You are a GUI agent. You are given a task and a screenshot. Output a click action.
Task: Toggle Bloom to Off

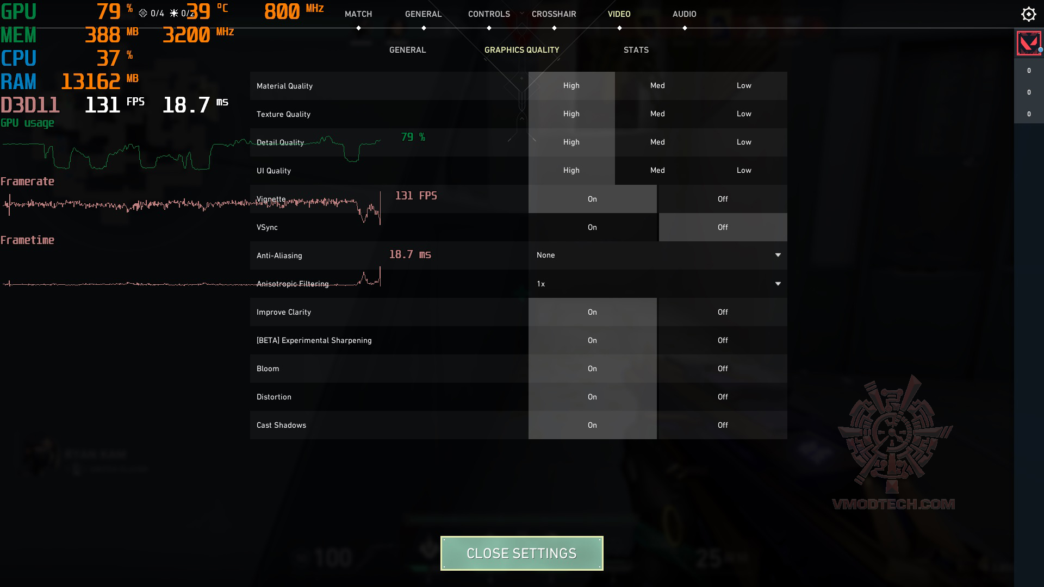[722, 369]
